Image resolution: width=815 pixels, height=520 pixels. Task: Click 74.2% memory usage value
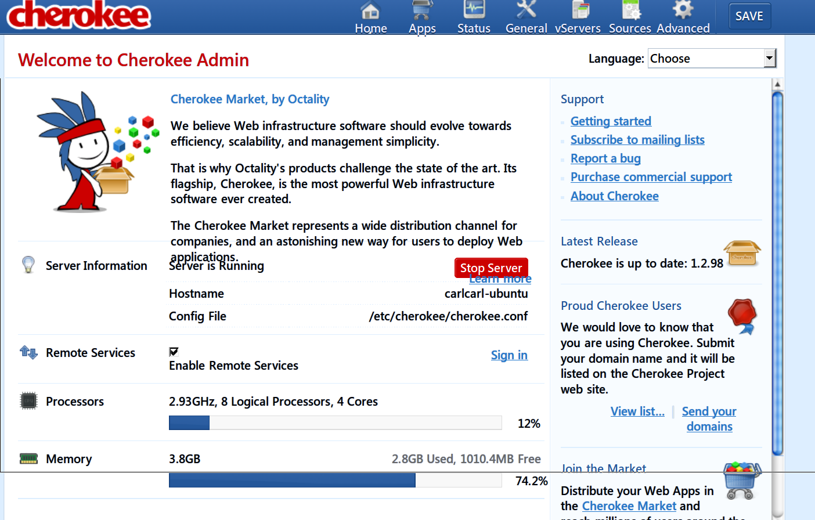pos(532,481)
